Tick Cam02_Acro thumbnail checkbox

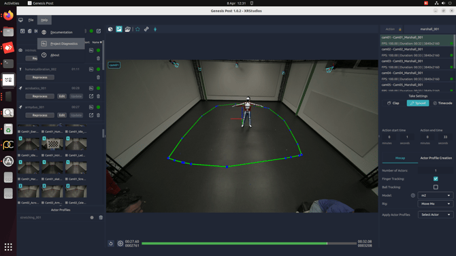pyautogui.click(x=19, y=203)
